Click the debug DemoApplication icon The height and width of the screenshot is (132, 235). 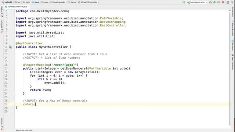tap(214, 2)
